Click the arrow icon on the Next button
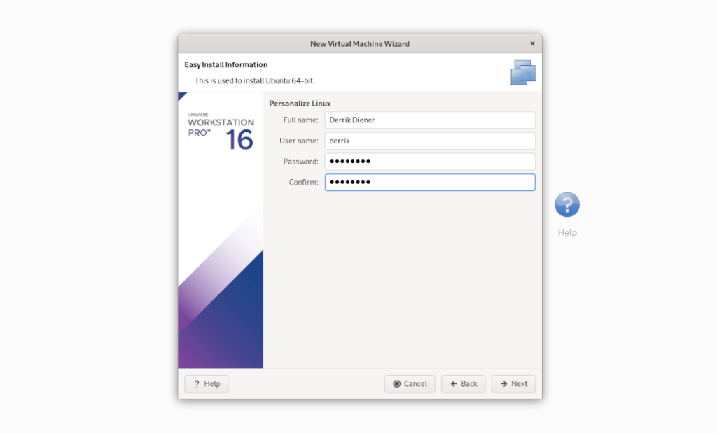The width and height of the screenshot is (717, 433). click(x=503, y=383)
